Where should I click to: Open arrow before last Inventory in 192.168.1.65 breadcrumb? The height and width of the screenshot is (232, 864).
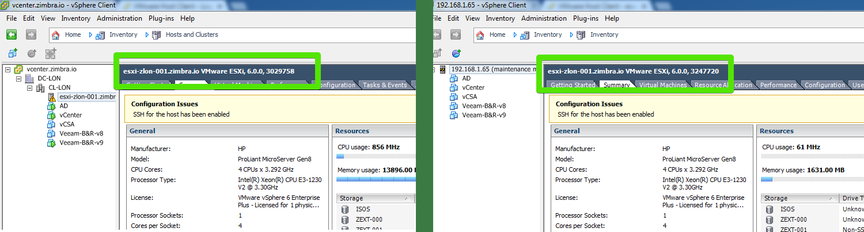pos(571,34)
